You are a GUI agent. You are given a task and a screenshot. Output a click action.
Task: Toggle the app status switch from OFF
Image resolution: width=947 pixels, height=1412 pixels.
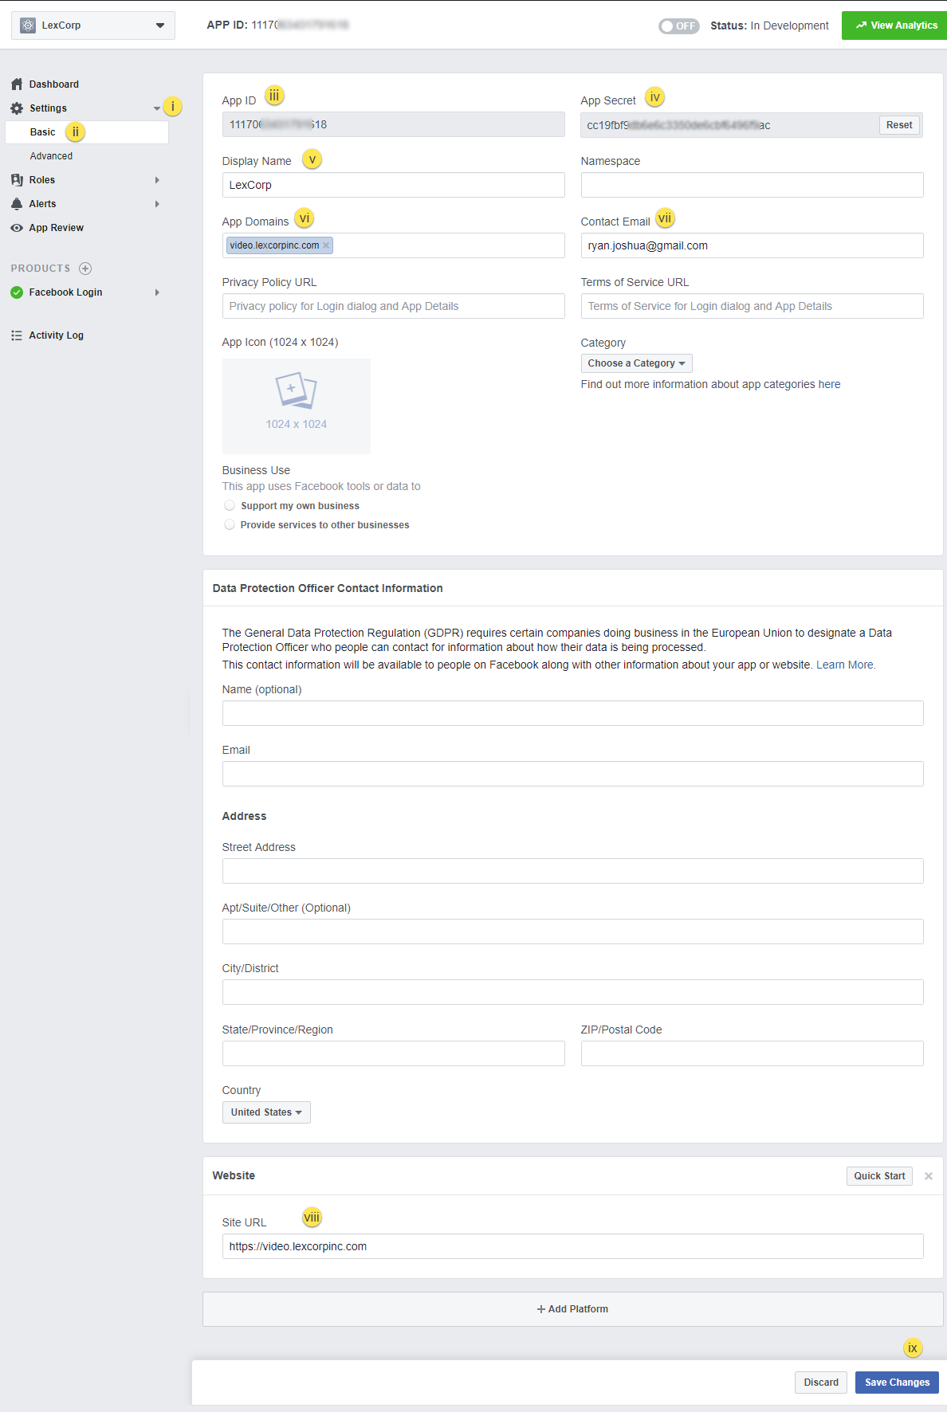[x=678, y=26]
